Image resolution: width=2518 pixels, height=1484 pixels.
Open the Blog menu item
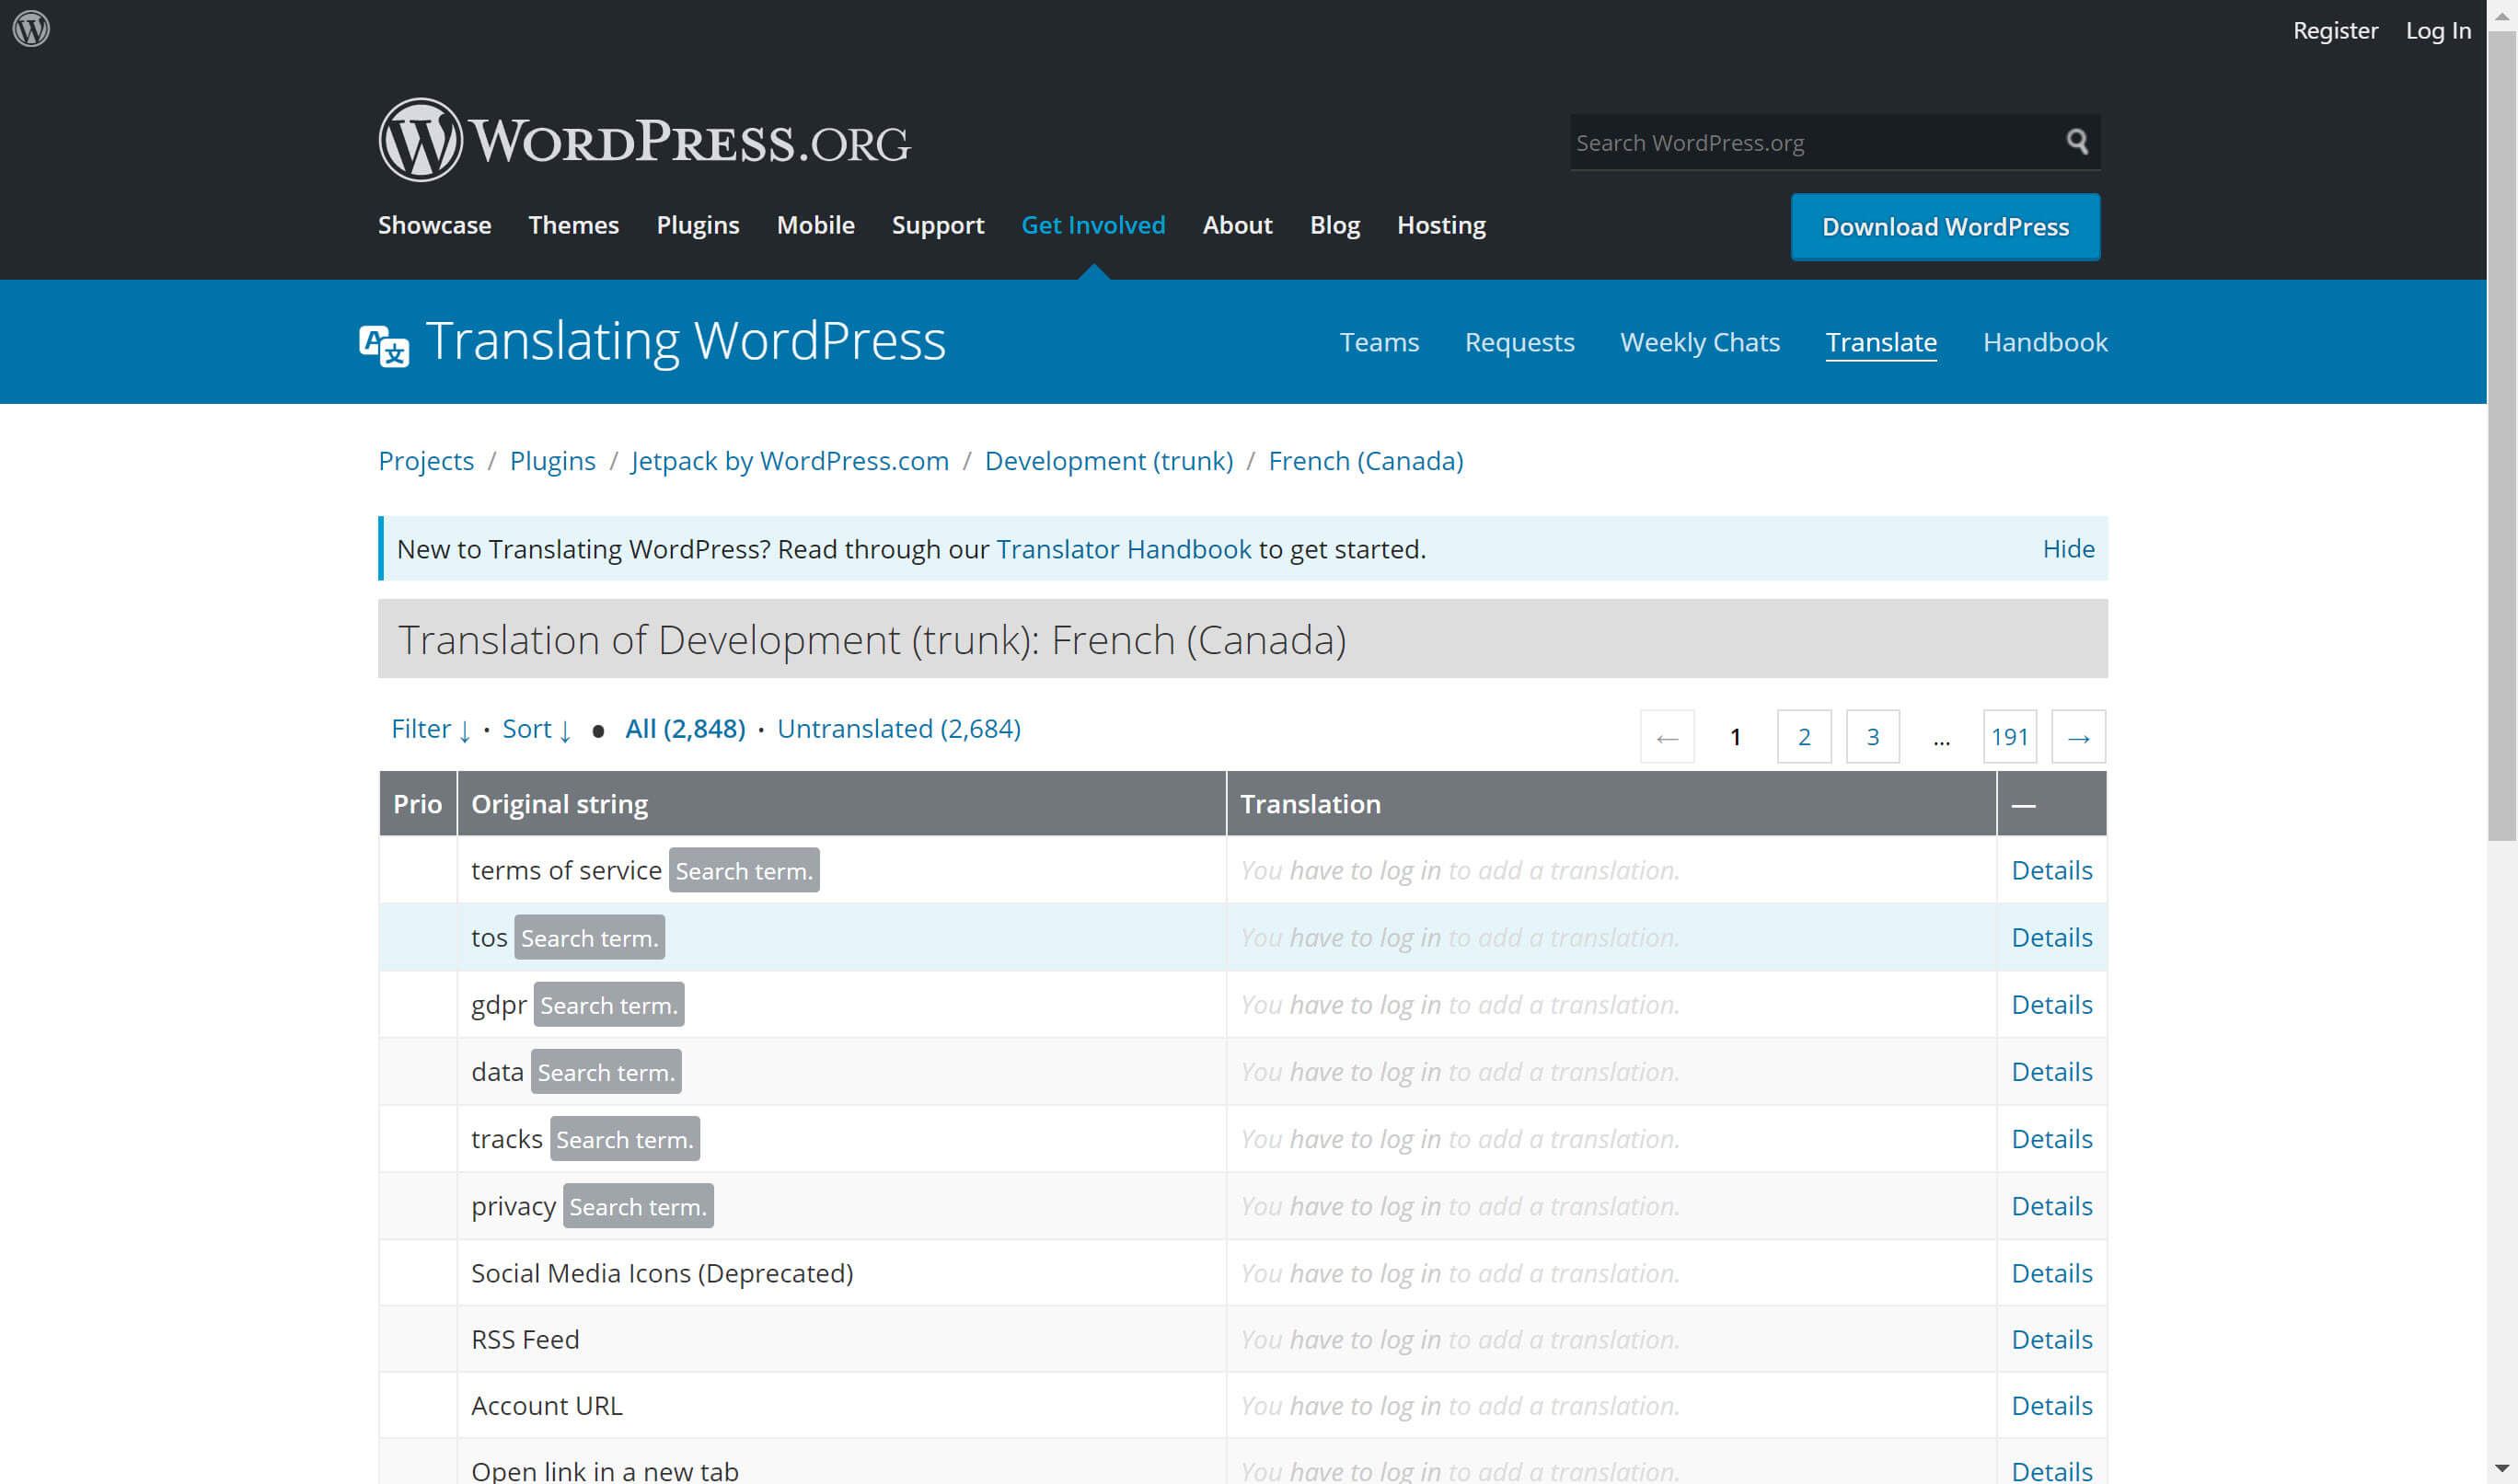[x=1334, y=225]
